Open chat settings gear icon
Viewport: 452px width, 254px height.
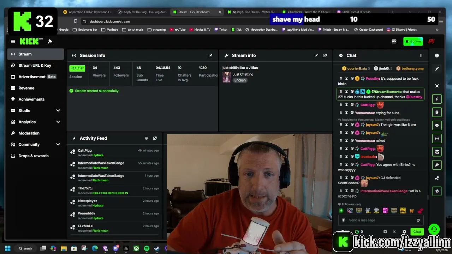pos(404,232)
